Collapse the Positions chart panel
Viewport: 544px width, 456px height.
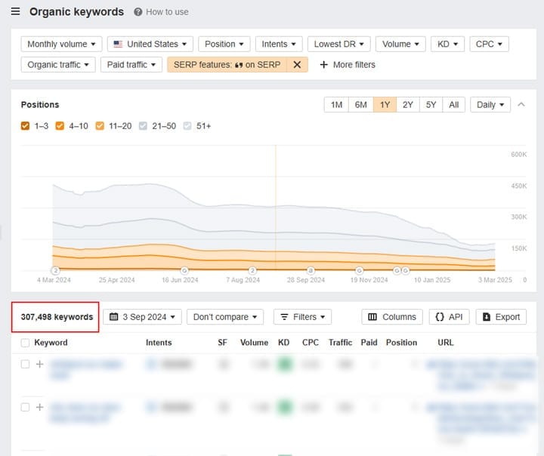521,104
